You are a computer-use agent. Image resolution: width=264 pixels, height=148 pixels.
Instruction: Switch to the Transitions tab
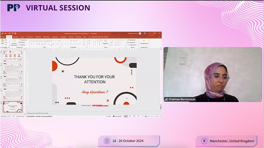point(38,37)
